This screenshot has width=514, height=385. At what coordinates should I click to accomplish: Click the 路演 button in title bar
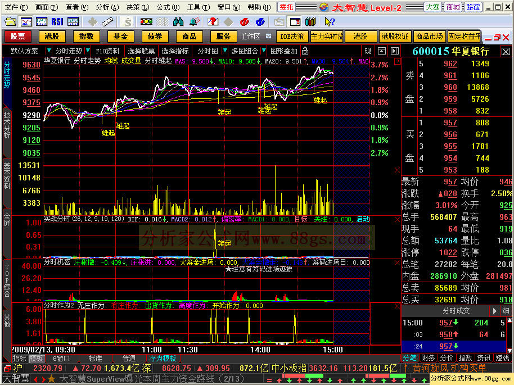[x=473, y=7]
